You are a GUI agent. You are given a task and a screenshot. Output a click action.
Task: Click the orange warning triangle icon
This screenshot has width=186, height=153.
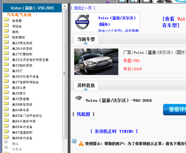pyautogui.click(x=81, y=144)
